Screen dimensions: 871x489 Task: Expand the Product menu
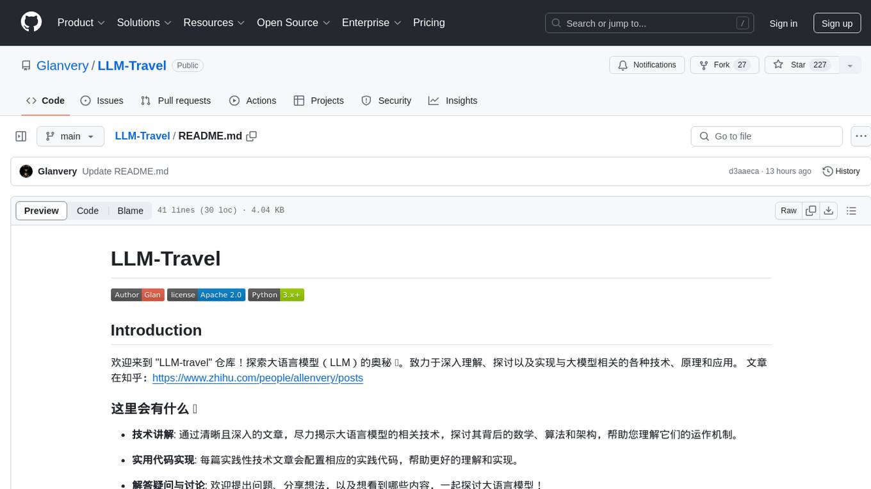pos(81,22)
